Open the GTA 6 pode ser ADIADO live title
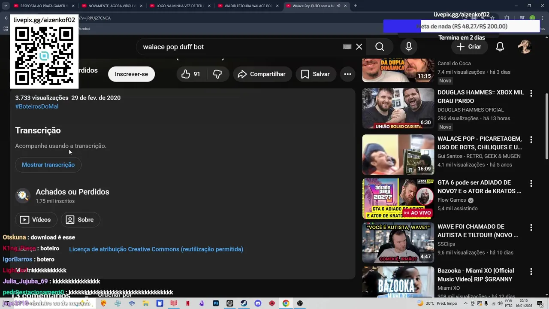 pyautogui.click(x=480, y=187)
